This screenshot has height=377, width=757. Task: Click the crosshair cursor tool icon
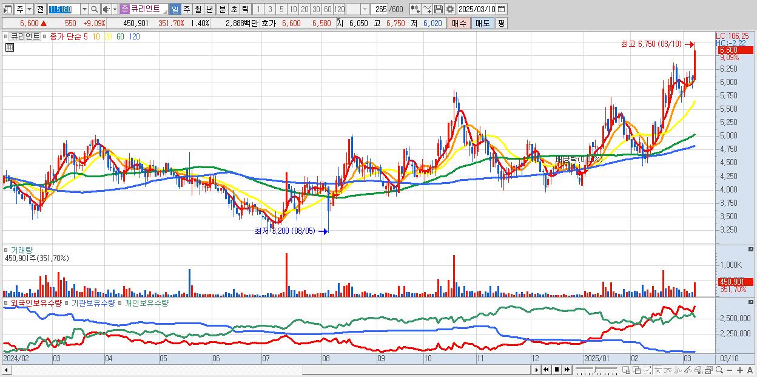point(658,370)
